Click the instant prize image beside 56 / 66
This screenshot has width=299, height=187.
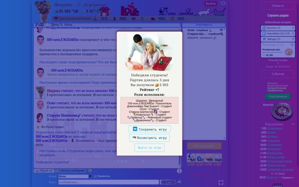(x=289, y=52)
